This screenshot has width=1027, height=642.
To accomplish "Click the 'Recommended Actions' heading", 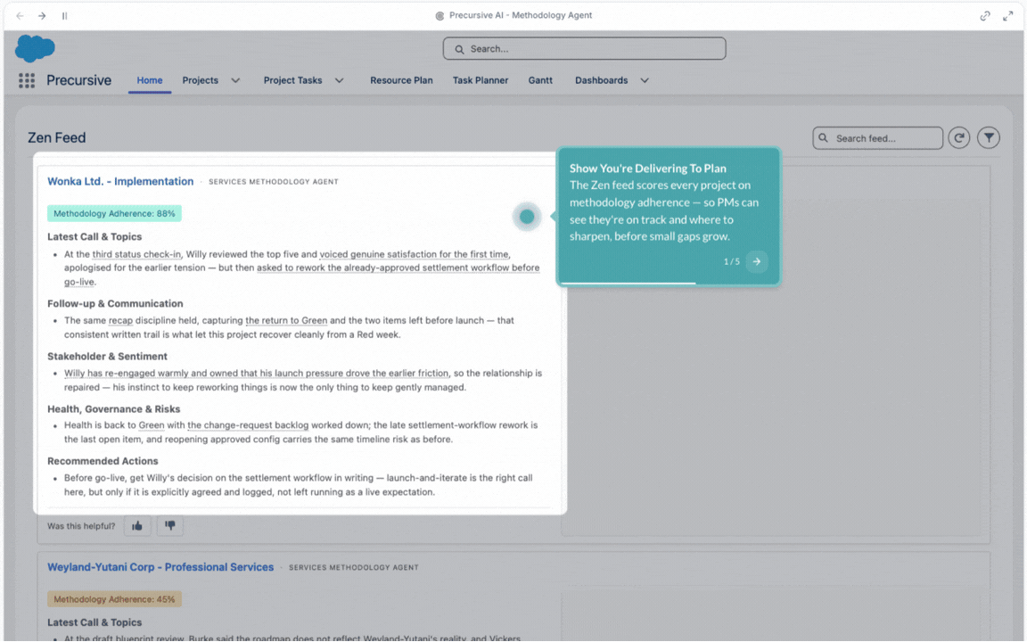I will point(103,461).
